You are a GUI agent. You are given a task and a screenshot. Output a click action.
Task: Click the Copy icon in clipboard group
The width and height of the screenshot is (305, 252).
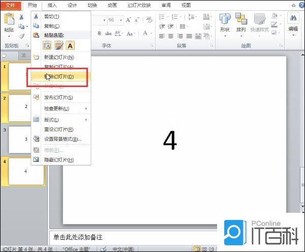[x=21, y=26]
